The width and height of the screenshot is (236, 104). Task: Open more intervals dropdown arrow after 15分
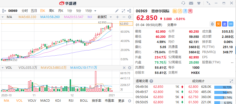coord(95,11)
